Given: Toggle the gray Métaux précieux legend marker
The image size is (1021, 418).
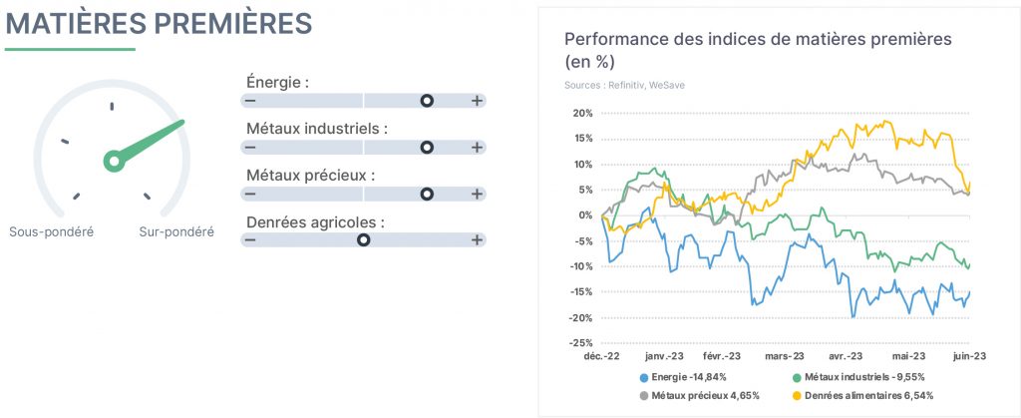Looking at the screenshot, I should pos(645,395).
